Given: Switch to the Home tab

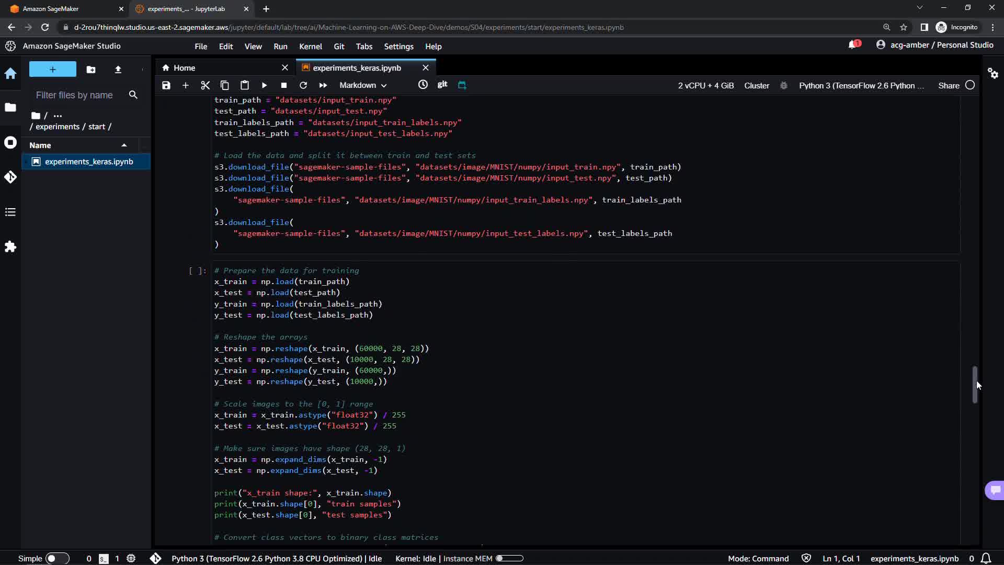Looking at the screenshot, I should pos(184,68).
